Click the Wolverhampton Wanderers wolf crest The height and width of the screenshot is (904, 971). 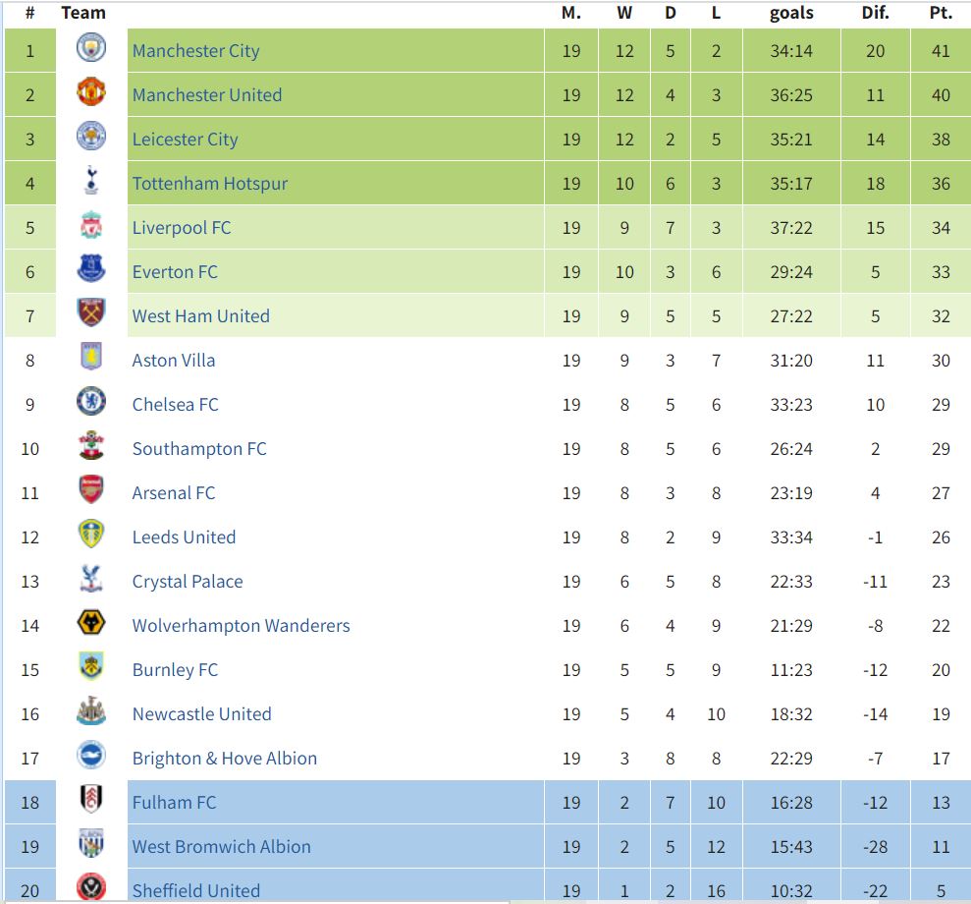pos(91,622)
